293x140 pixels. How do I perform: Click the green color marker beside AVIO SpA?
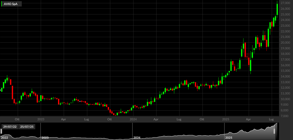(x=2, y=4)
